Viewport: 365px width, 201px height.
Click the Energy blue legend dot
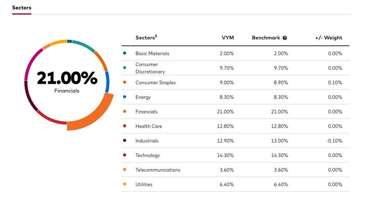point(124,97)
